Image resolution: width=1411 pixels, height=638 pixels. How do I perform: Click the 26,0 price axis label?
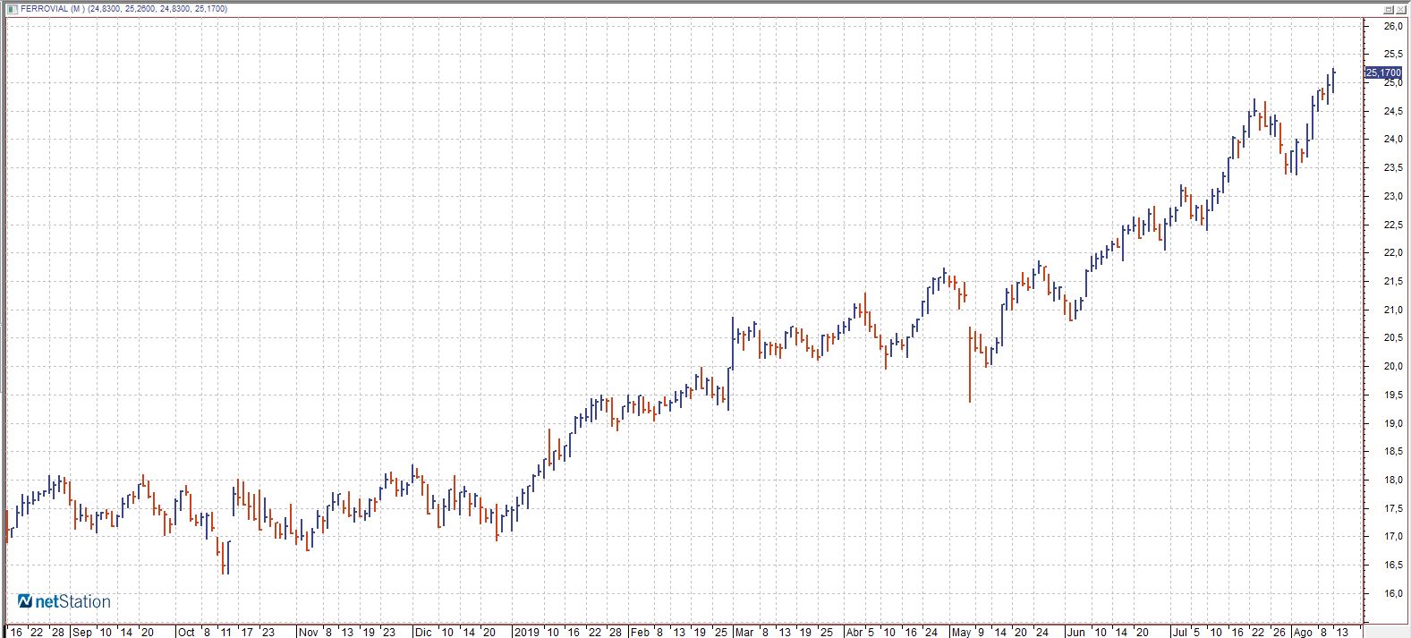point(1393,27)
